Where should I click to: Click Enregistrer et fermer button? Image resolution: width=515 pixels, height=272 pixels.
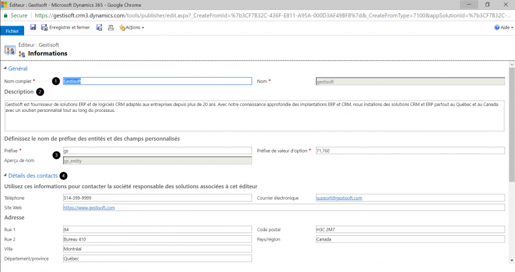[x=65, y=27]
